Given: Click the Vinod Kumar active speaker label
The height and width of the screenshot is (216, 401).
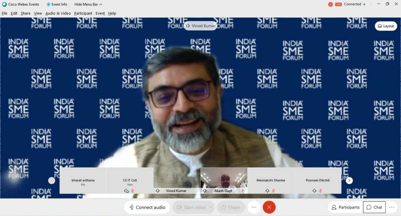Looking at the screenshot, I should point(201,26).
